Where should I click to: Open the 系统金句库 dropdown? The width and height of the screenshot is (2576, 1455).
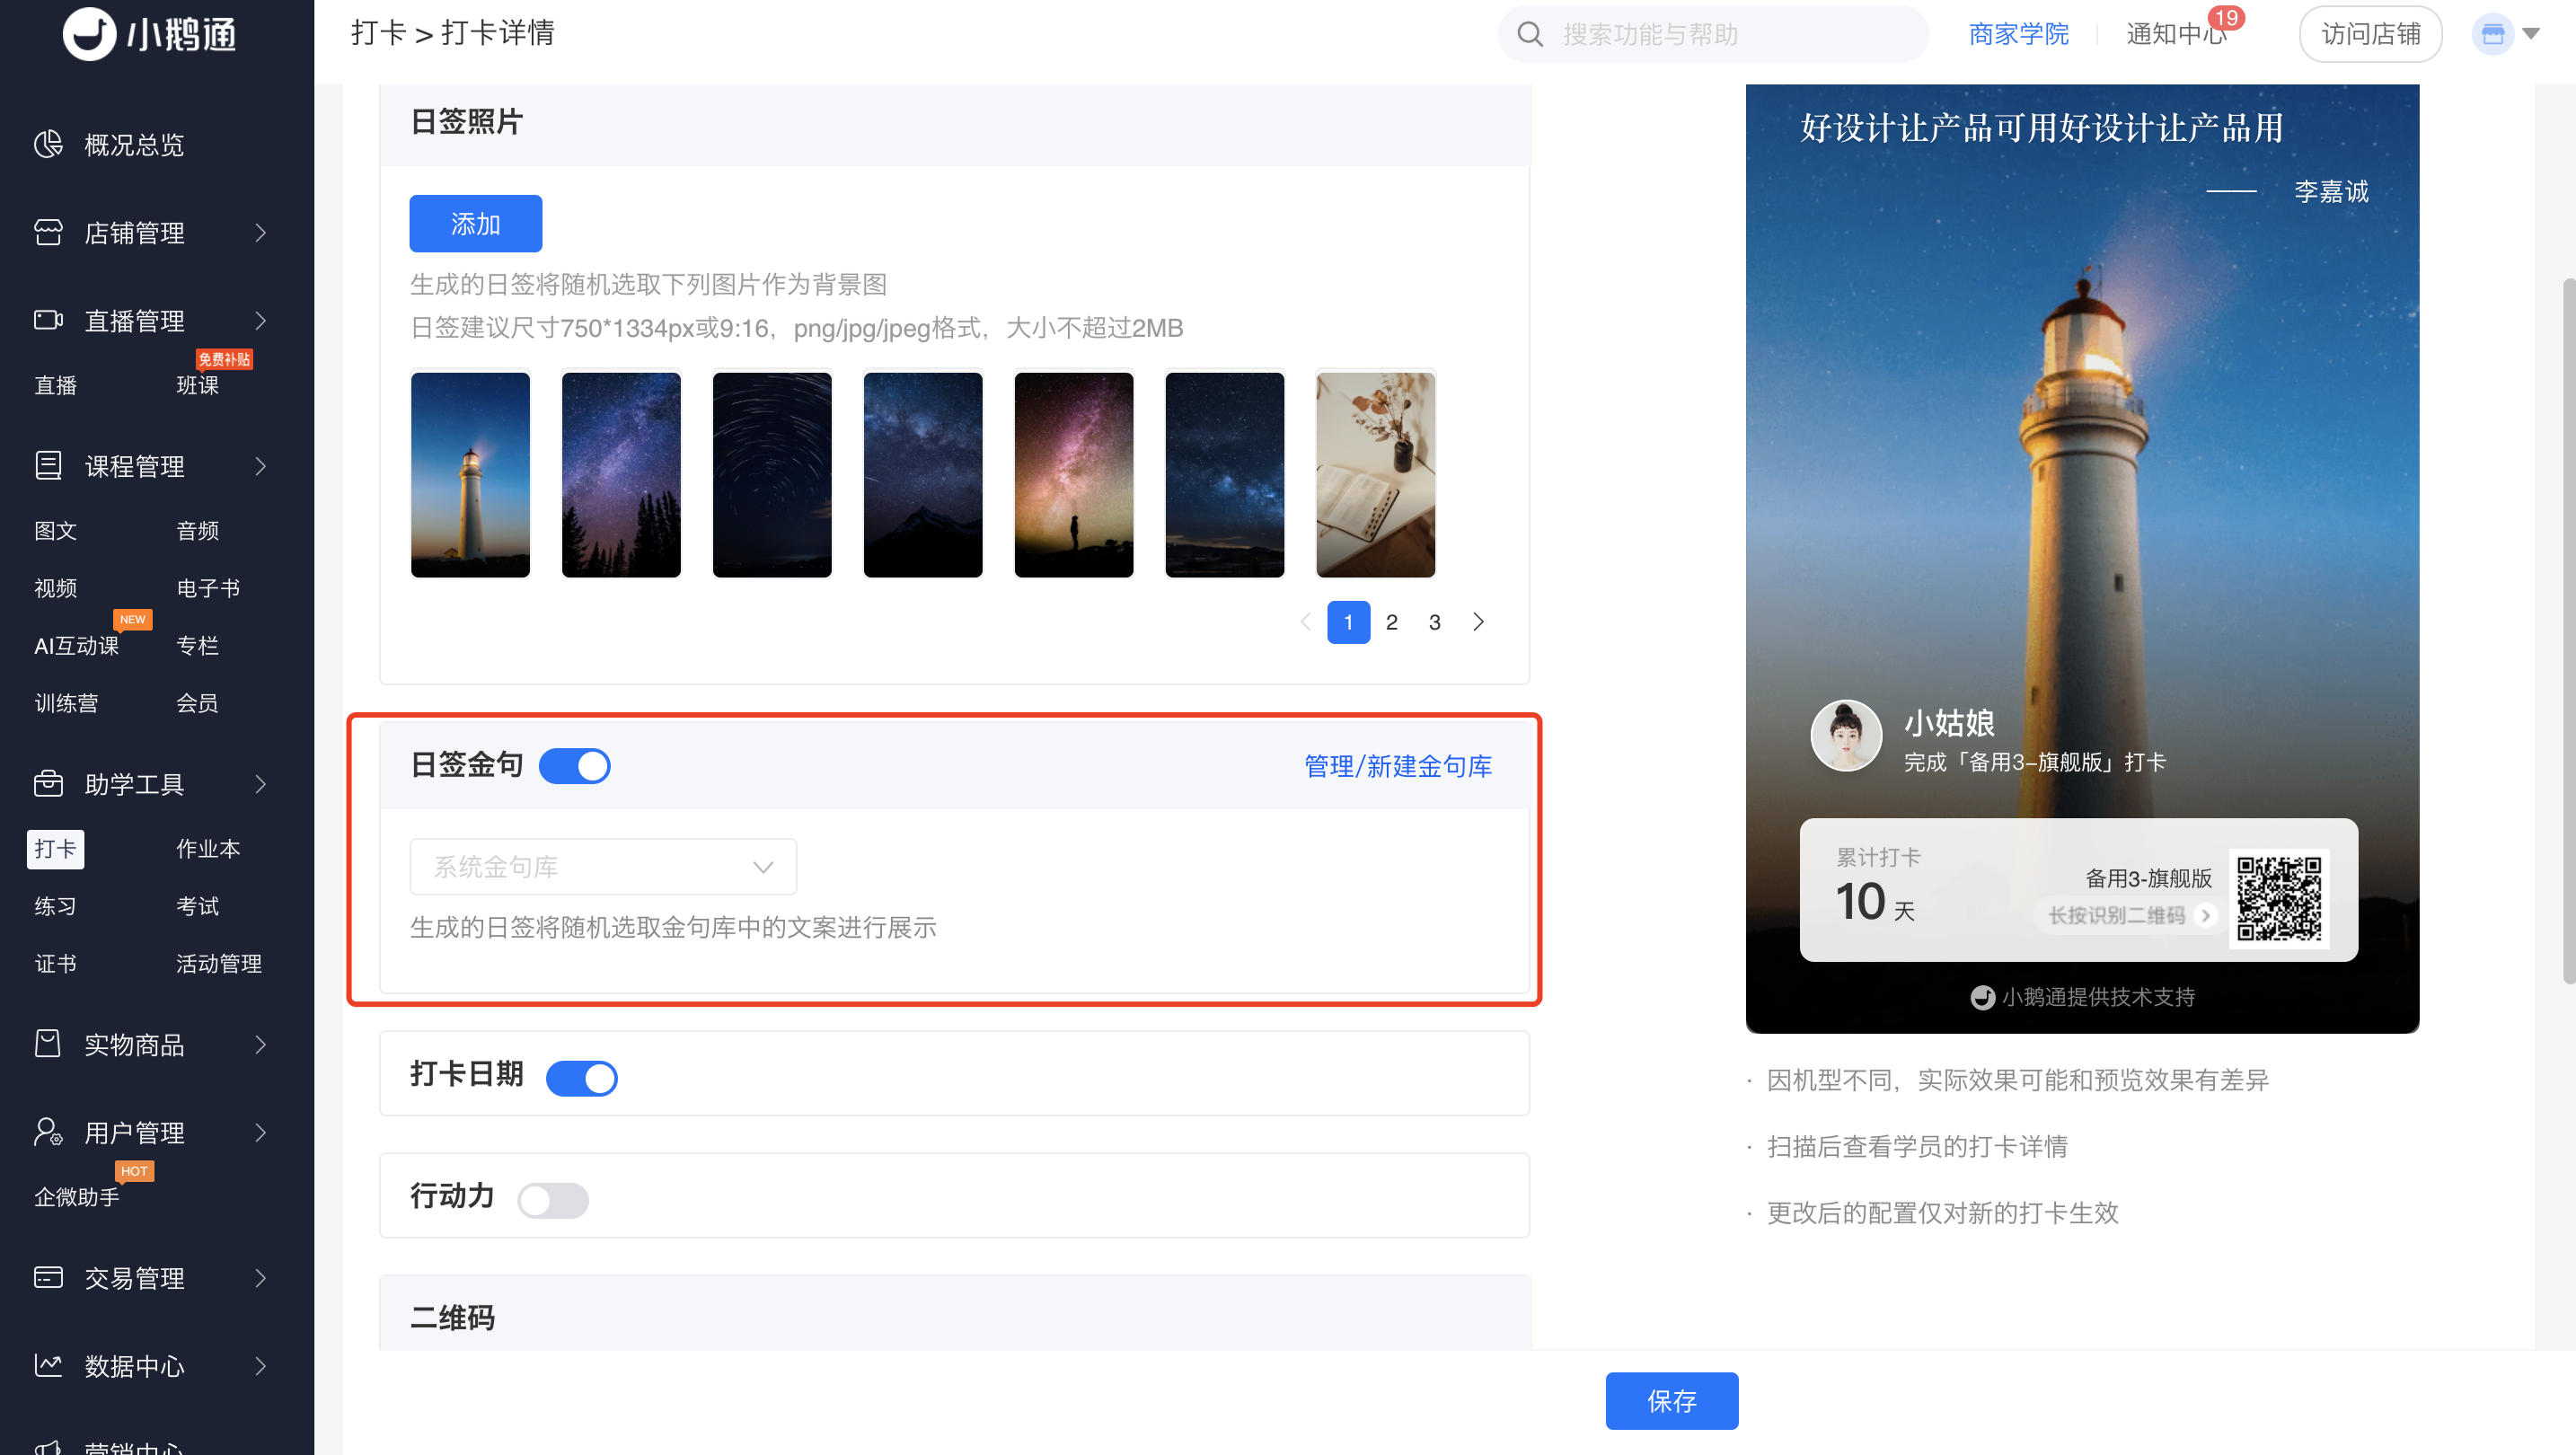tap(603, 866)
